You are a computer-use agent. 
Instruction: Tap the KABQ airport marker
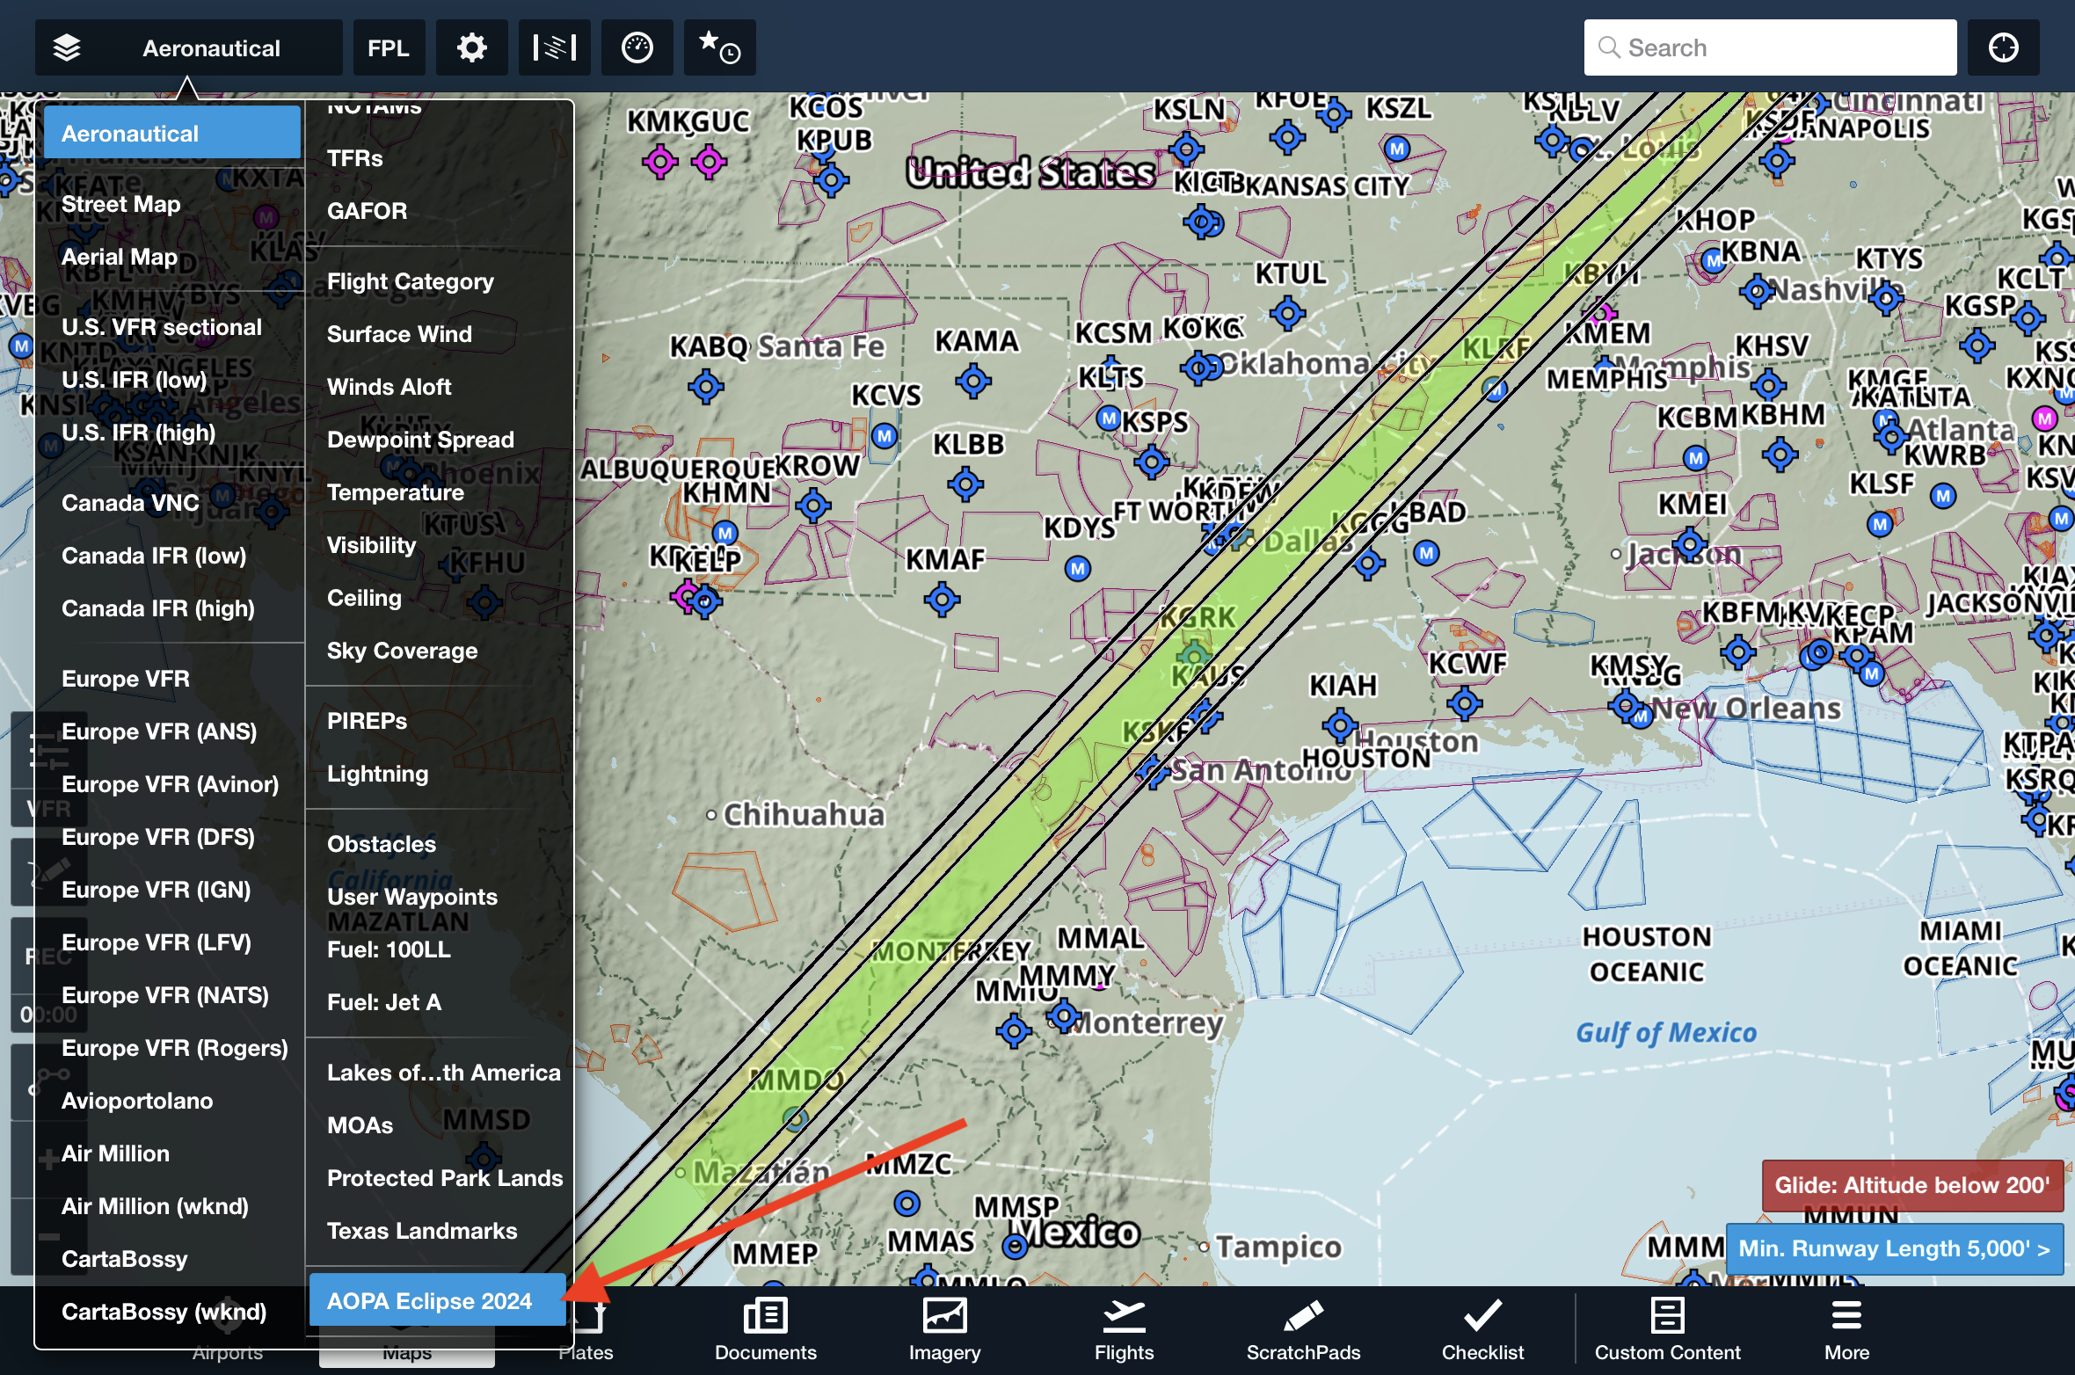(705, 385)
